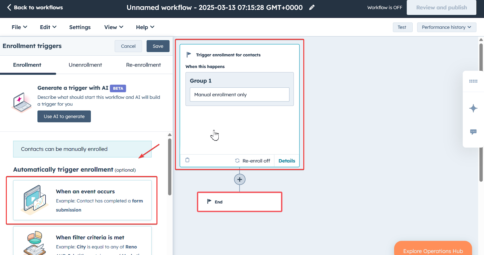Switch to the Unenrollment tab
Screen dimensions: 484x255
(x=85, y=65)
